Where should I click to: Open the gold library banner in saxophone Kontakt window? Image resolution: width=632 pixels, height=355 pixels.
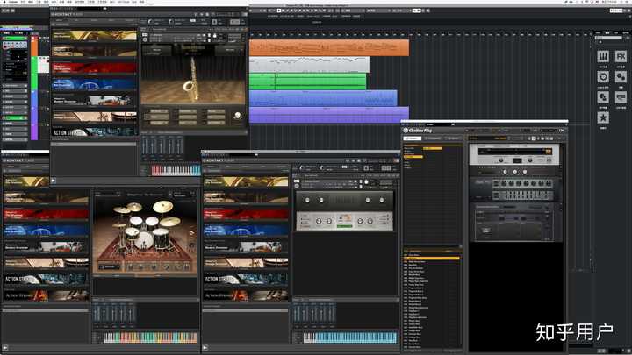[x=94, y=36]
